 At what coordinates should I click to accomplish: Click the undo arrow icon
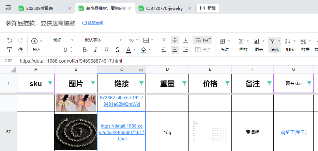click(x=10, y=40)
